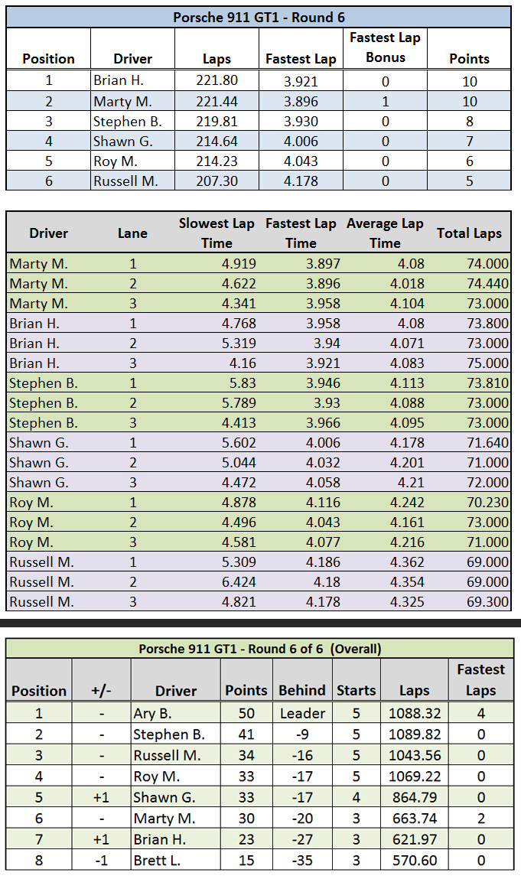Image resolution: width=521 pixels, height=879 pixels.
Task: Select the Brett L. driver cell
Action: (x=176, y=860)
